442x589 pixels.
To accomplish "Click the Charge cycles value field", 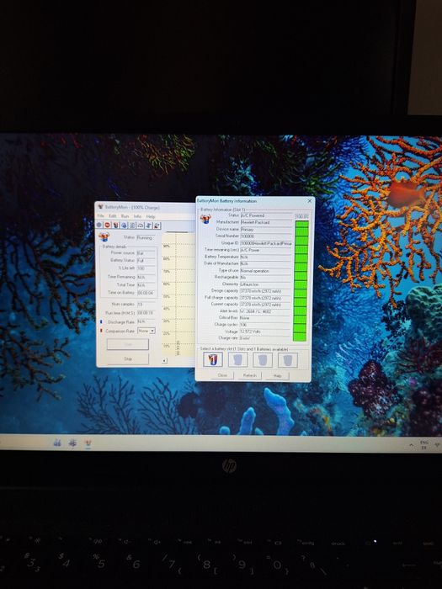I will [x=266, y=325].
